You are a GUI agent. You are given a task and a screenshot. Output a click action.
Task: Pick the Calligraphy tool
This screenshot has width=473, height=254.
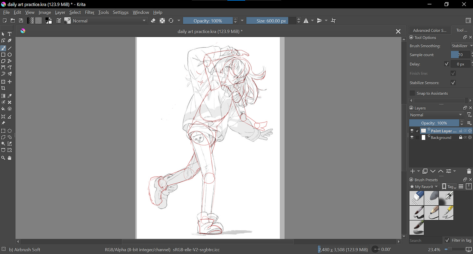(x=10, y=40)
